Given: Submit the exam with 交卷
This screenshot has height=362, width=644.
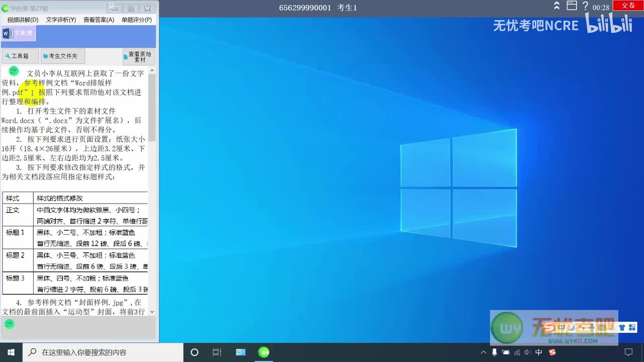Looking at the screenshot, I should click(628, 6).
